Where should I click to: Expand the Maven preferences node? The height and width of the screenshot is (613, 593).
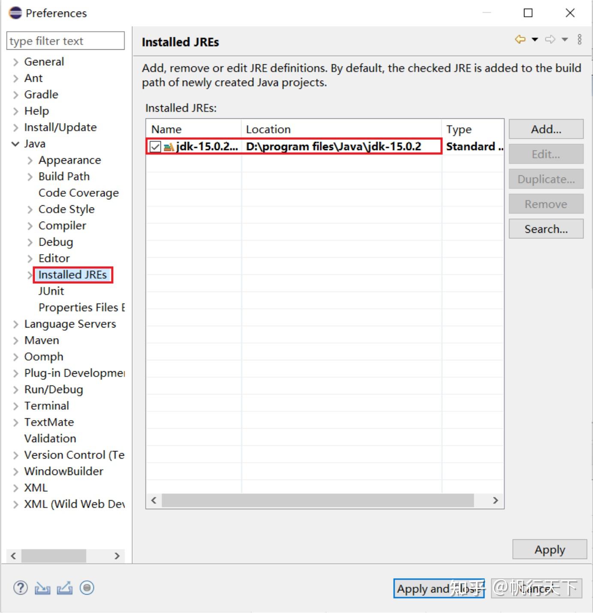[x=15, y=340]
